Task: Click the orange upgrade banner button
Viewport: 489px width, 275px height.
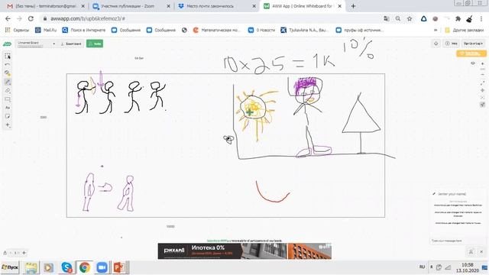Action: pyautogui.click(x=471, y=53)
